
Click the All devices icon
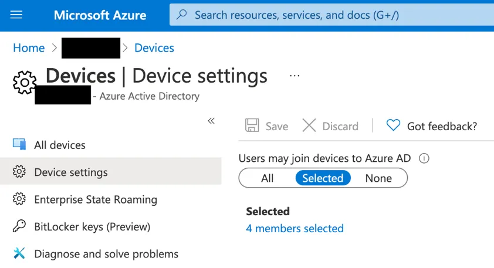(x=19, y=145)
